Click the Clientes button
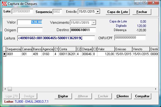Viewport: 161px width, 107px height. (x=123, y=96)
